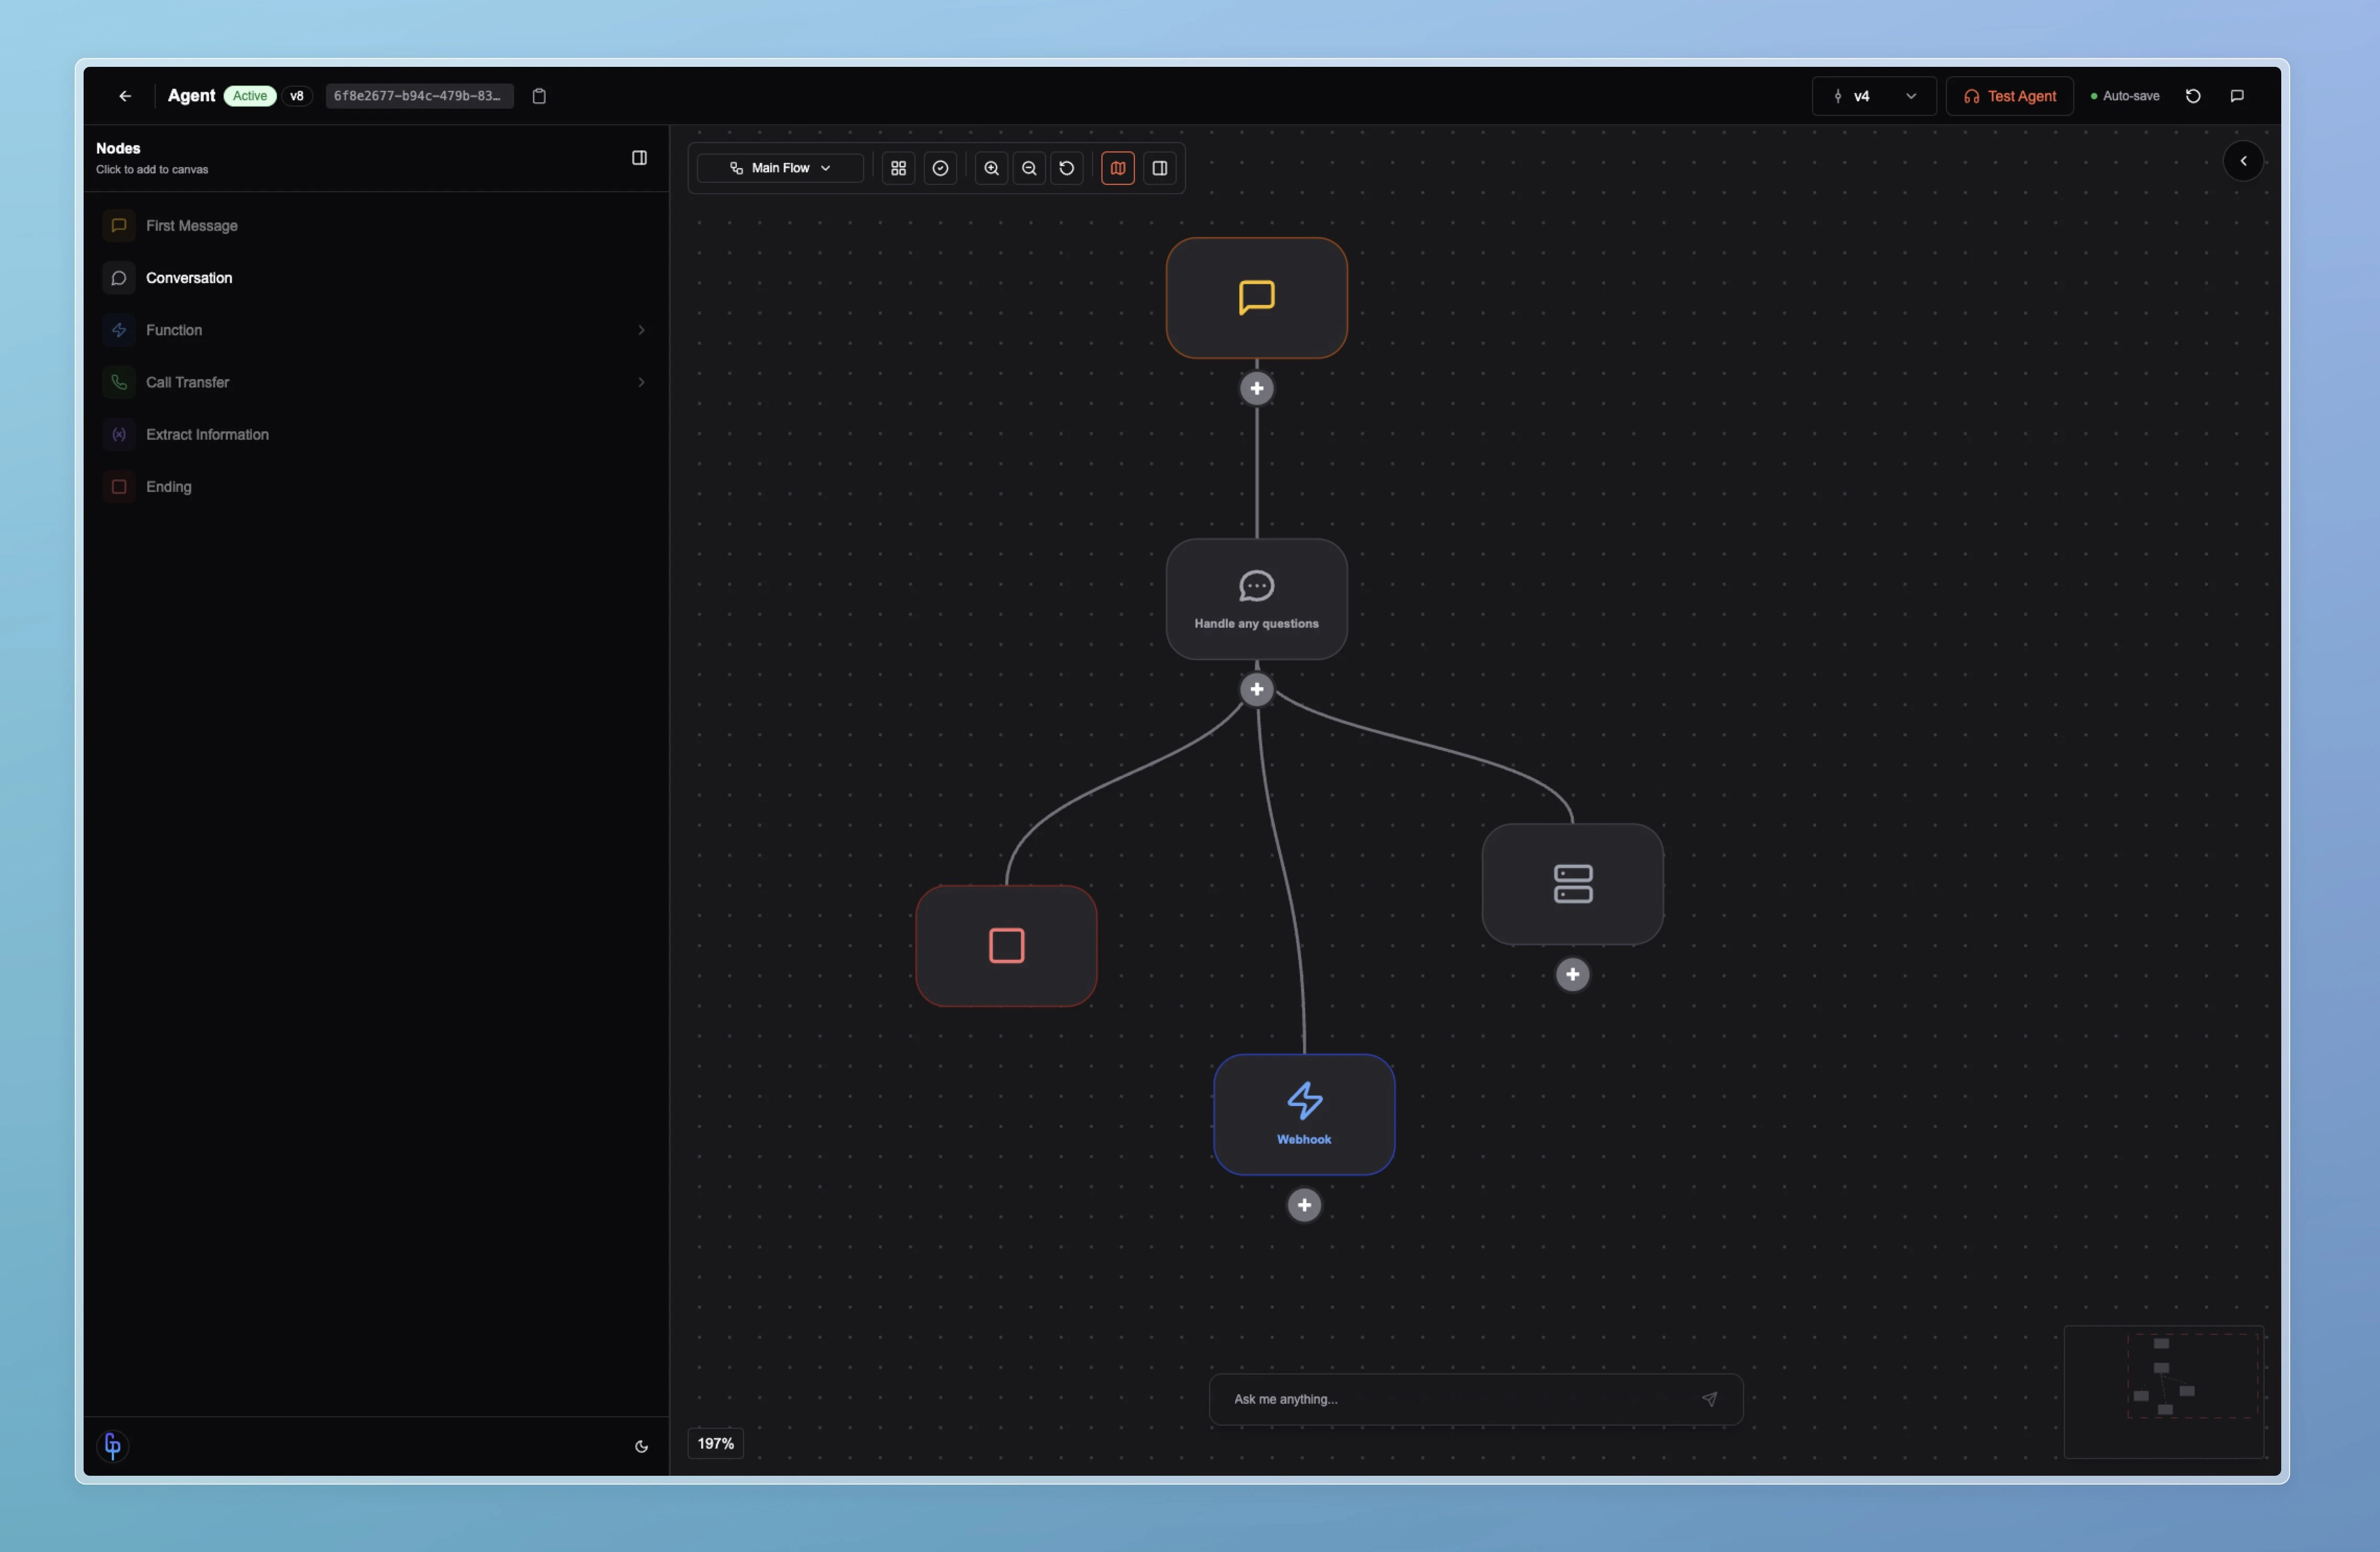Zoom out on the canvas
Viewport: 2380px width, 1552px height.
(x=1029, y=168)
